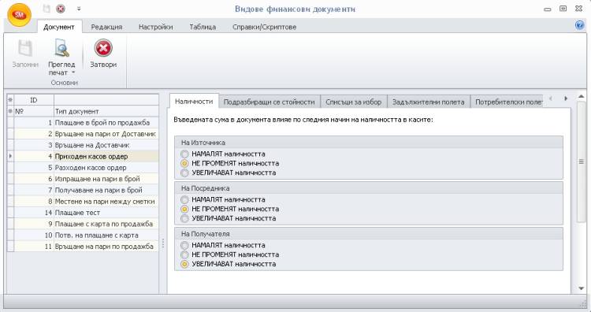This screenshot has width=591, height=312.
Task: Click the red close icon in quick access toolbar
Action: 61,9
